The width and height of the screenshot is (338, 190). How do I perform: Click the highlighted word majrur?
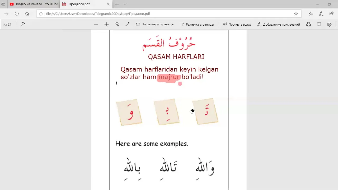click(169, 77)
